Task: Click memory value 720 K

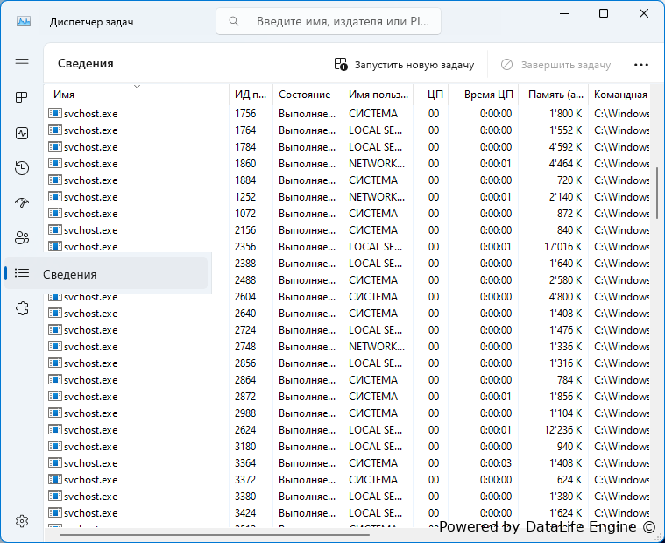Action: tap(569, 180)
